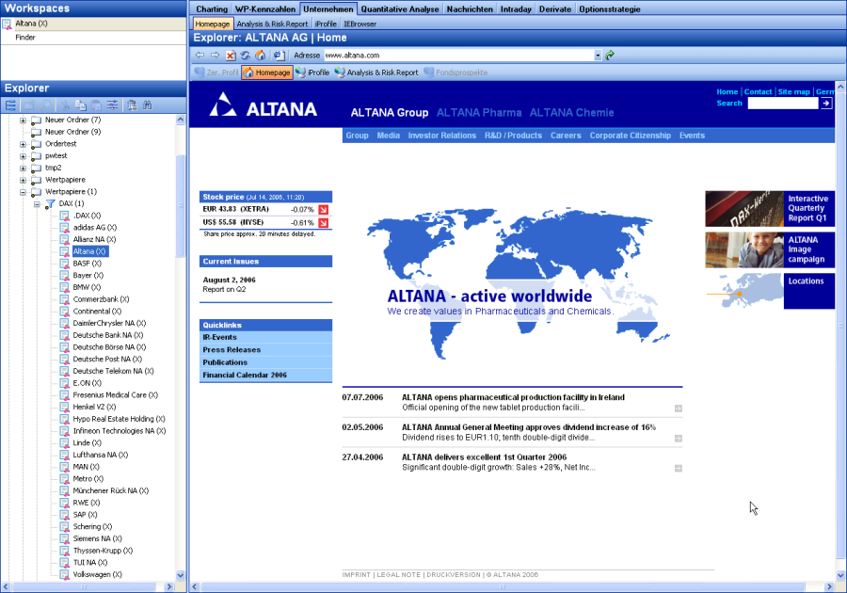Select Deutsche Bank NA in the tree
847x593 pixels.
point(107,335)
